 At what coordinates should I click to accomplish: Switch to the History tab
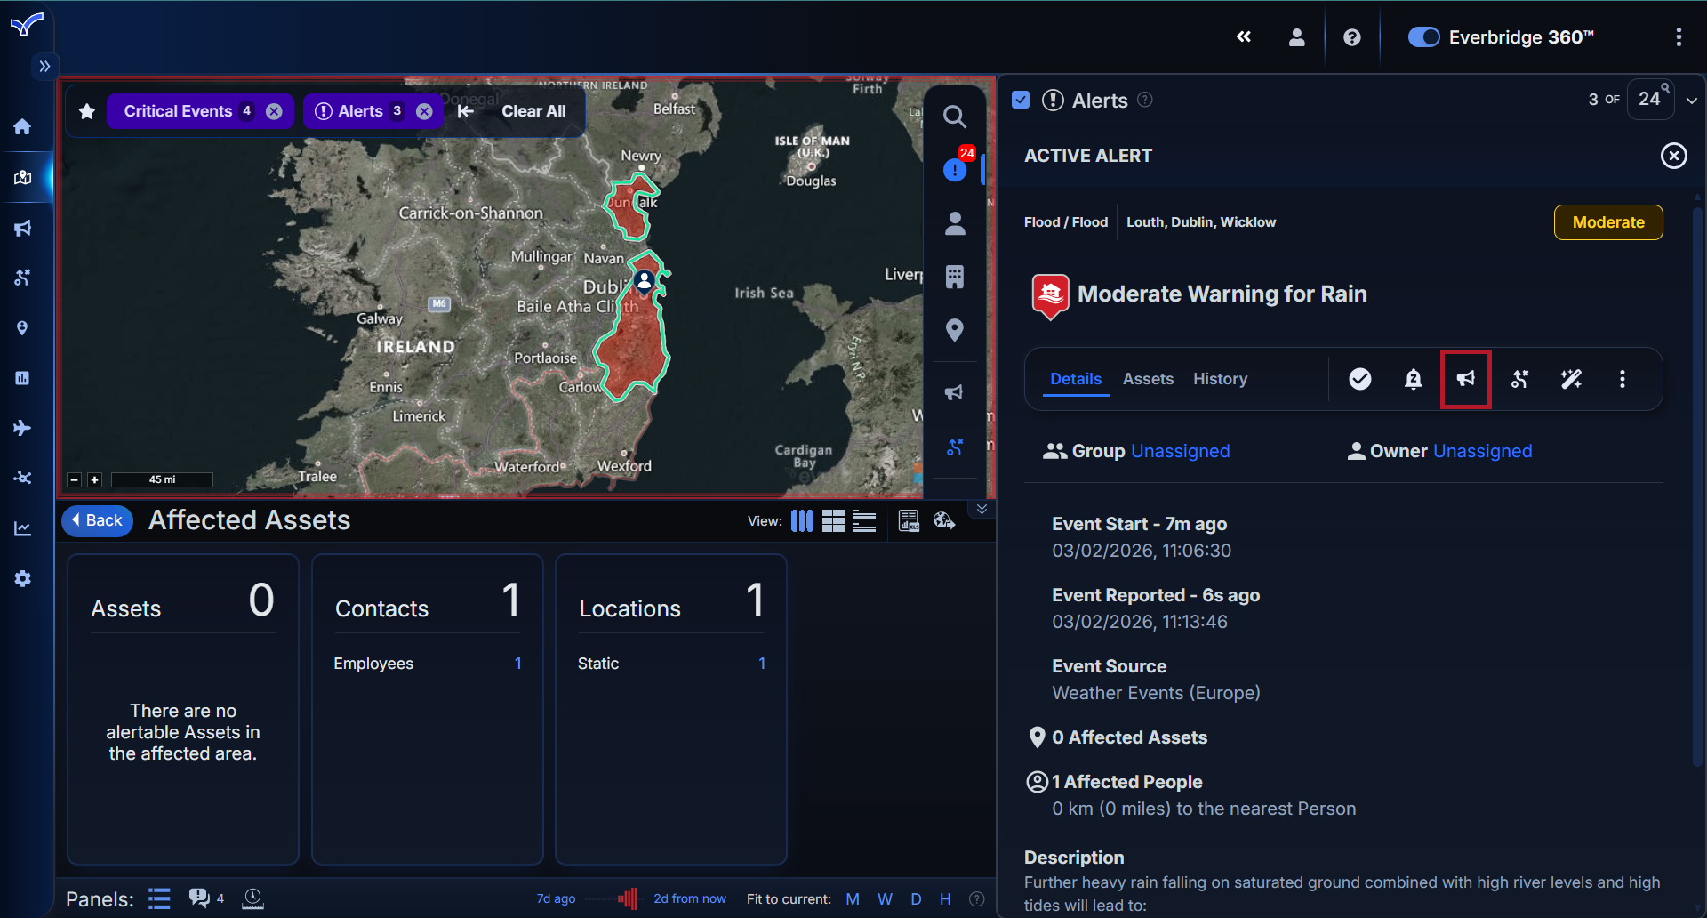(x=1220, y=379)
